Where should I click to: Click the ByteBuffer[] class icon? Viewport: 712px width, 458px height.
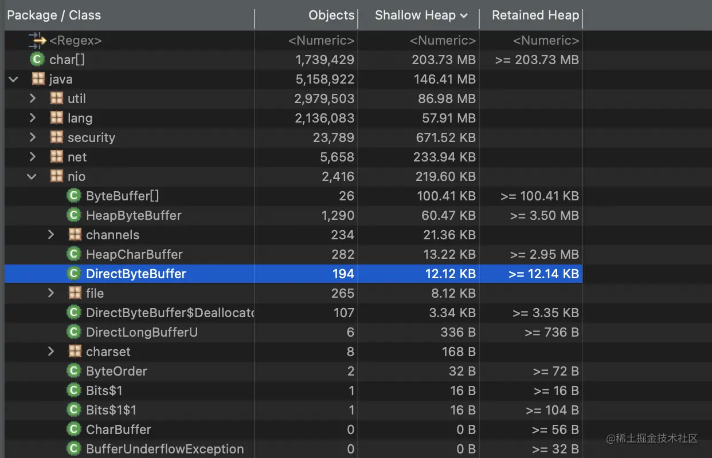(x=74, y=196)
